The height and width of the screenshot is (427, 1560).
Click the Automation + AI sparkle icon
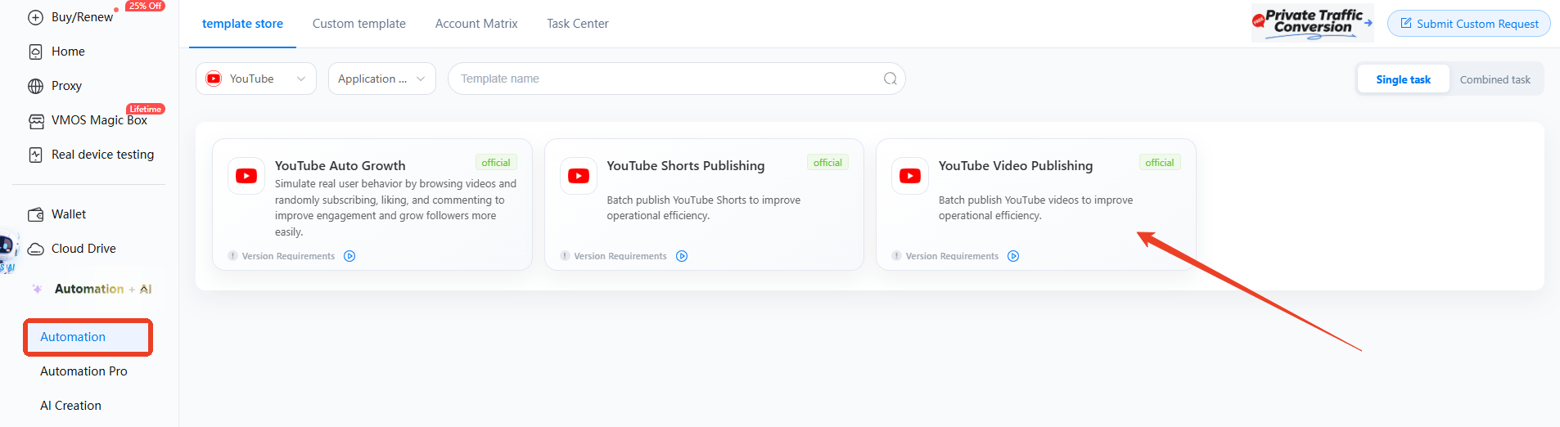click(37, 289)
